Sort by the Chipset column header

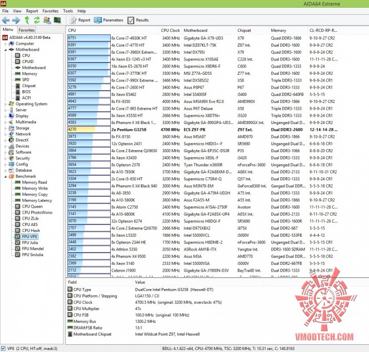[252, 30]
